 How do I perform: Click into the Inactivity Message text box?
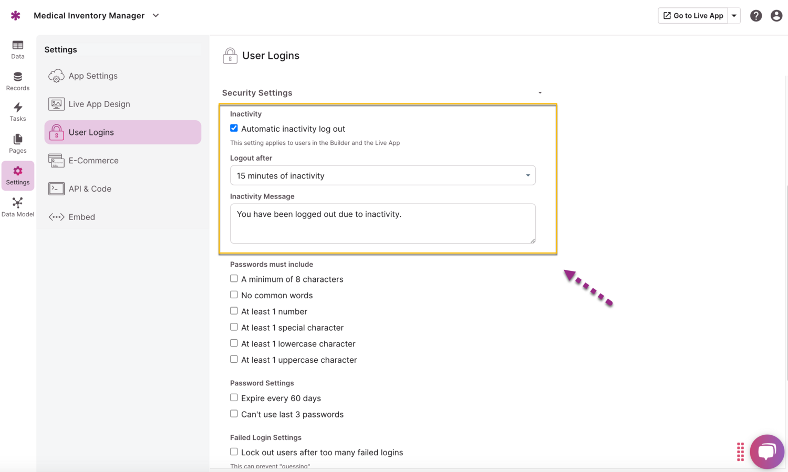click(382, 223)
